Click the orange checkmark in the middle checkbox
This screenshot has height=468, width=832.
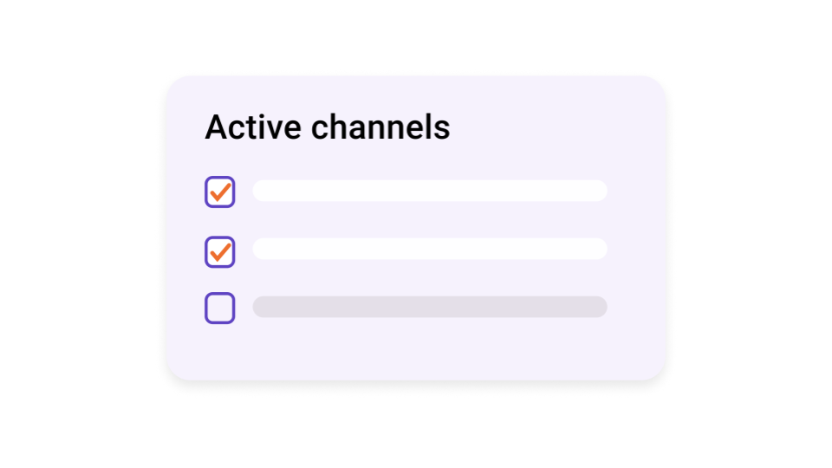221,251
